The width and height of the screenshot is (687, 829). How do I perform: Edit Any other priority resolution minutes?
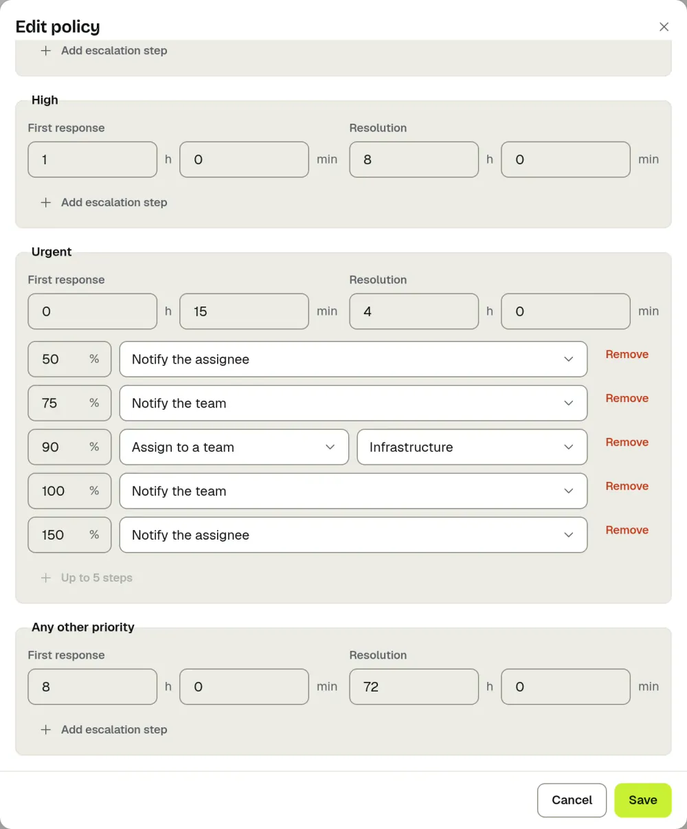pos(565,687)
